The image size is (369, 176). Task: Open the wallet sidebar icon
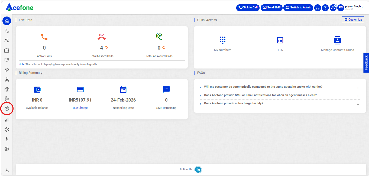point(7,50)
